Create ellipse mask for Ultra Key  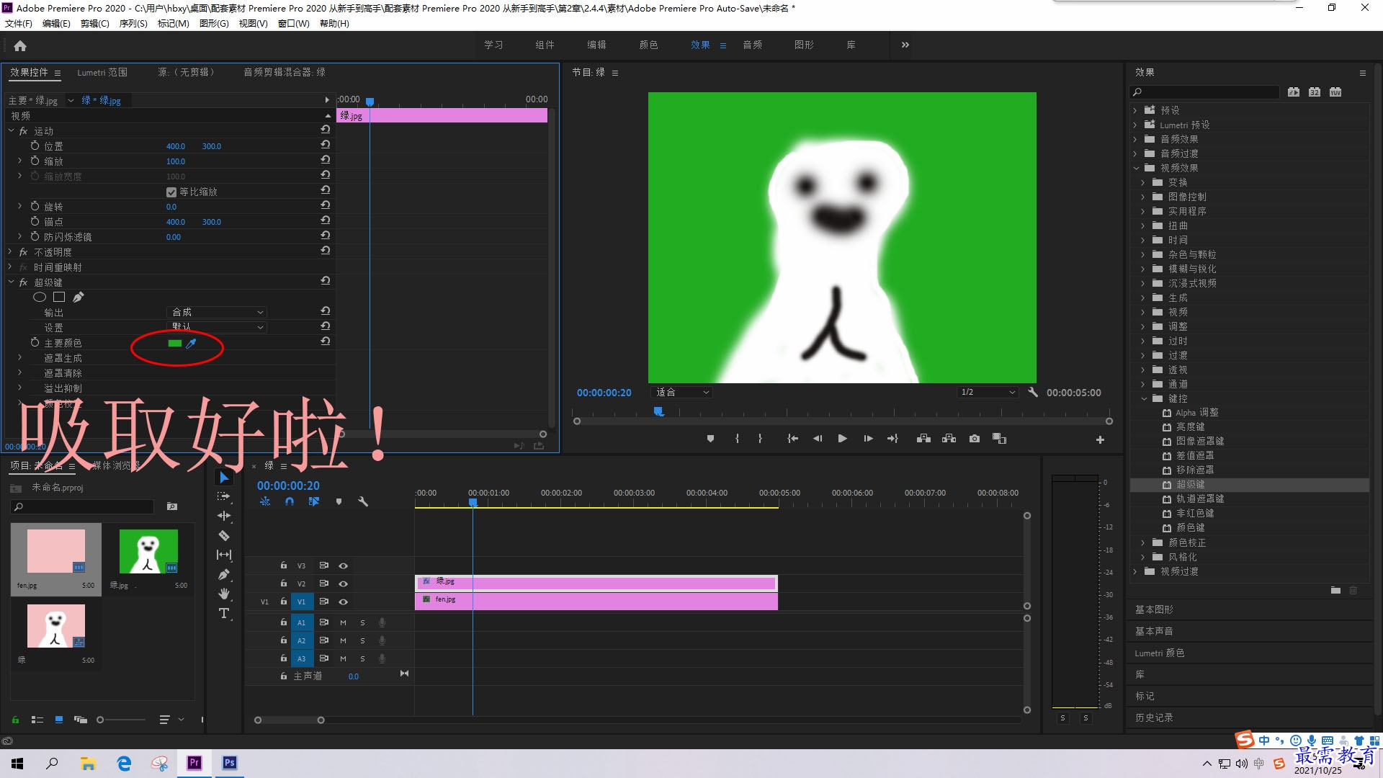click(40, 297)
